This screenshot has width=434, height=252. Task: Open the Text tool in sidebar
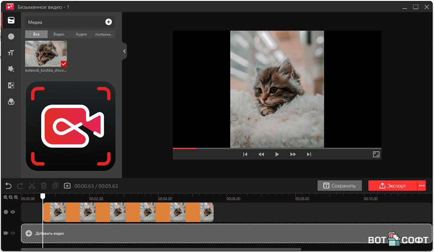pos(11,53)
